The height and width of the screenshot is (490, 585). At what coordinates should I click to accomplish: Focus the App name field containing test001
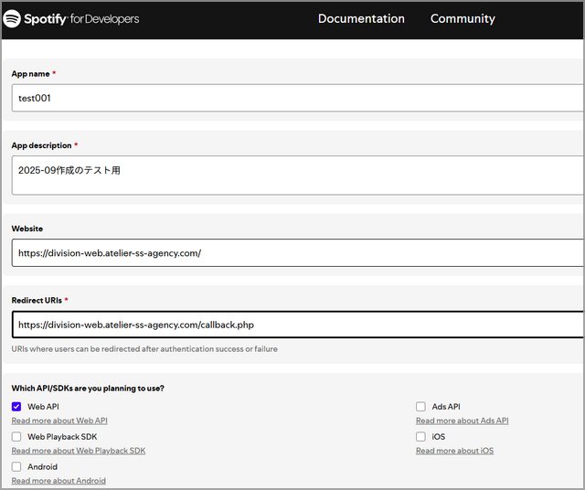(292, 98)
